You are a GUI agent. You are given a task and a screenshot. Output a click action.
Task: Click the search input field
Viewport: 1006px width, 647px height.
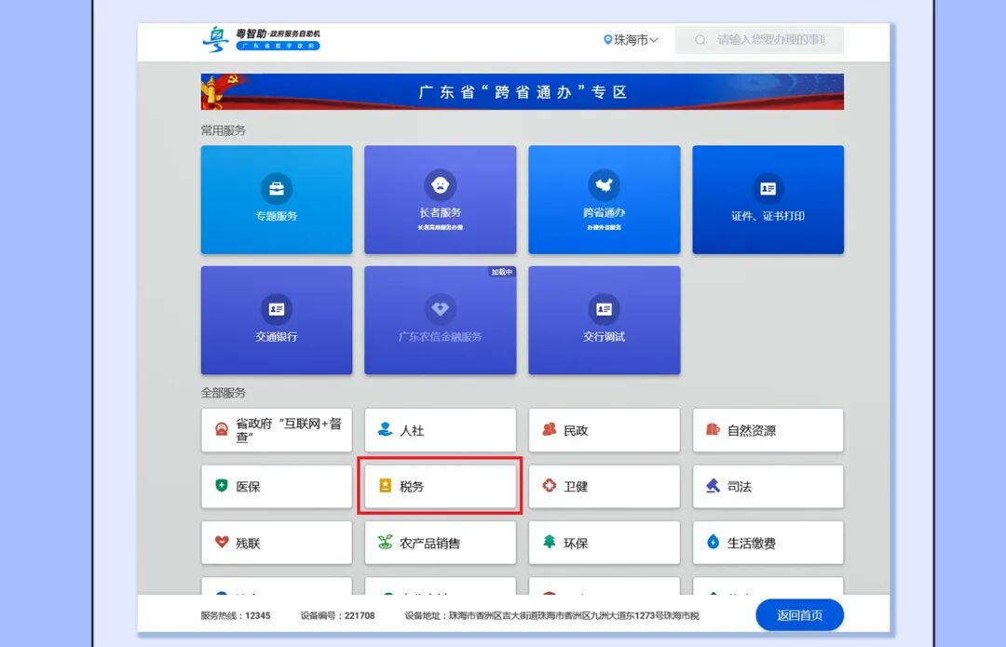[764, 40]
